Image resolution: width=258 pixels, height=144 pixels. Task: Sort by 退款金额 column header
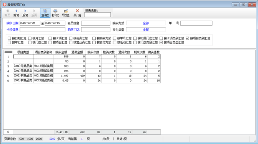coord(77,52)
